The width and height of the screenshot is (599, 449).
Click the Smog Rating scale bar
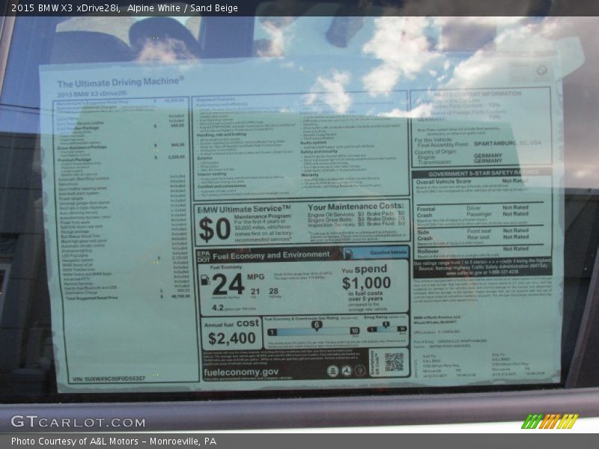pyautogui.click(x=387, y=329)
